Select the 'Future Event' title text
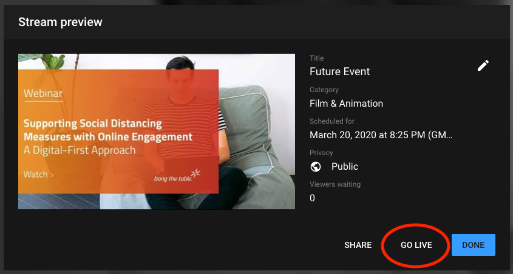 pyautogui.click(x=339, y=72)
